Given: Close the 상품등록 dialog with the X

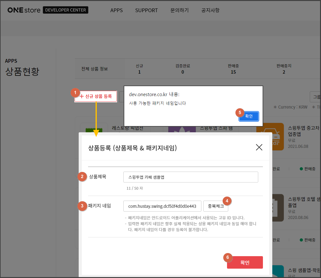Looking at the screenshot, I should coord(259,148).
